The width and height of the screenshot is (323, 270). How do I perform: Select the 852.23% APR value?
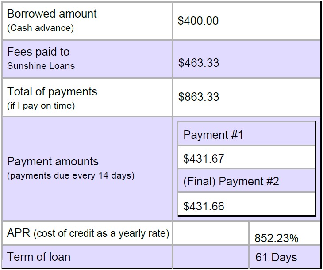276,238
